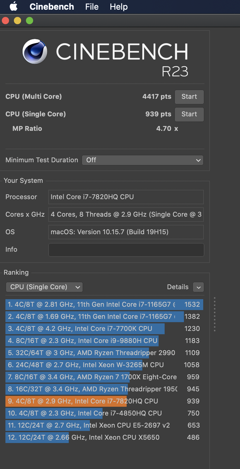This screenshot has width=240, height=469.
Task: Click the Cores x GHz field
Action: tap(126, 215)
